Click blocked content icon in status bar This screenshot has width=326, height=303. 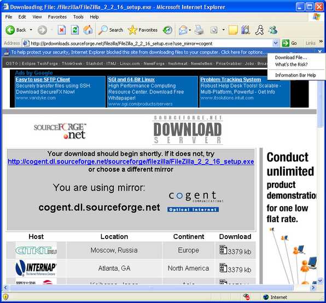246,297
